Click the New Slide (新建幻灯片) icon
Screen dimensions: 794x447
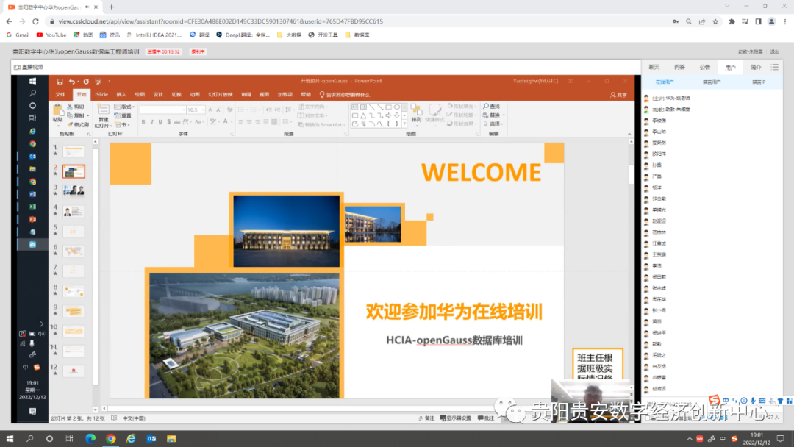pyautogui.click(x=103, y=116)
